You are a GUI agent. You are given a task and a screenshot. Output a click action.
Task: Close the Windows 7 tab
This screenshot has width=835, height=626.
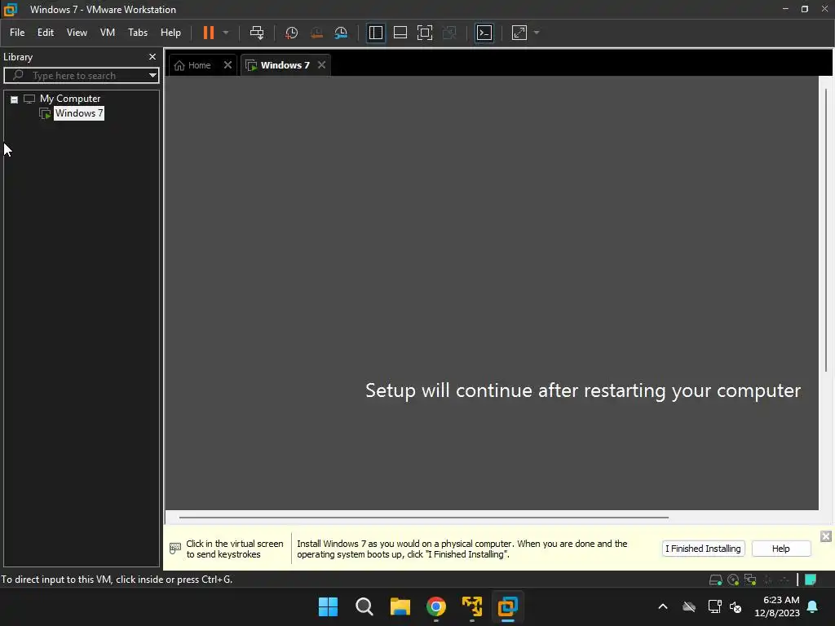coord(321,65)
